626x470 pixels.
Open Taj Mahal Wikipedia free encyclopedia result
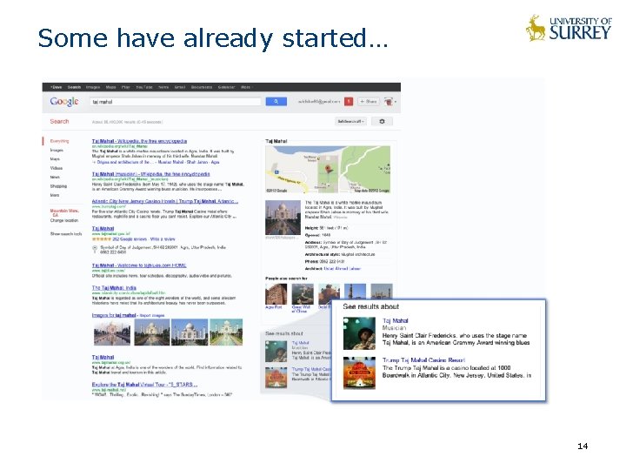tap(139, 141)
